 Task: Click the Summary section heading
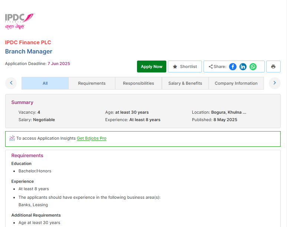[22, 103]
